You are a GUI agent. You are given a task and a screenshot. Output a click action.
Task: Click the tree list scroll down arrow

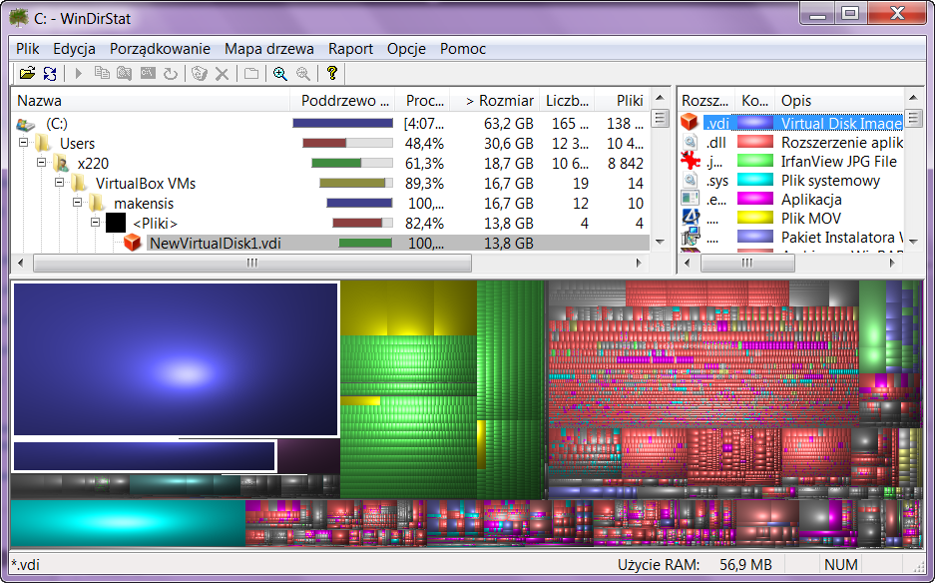(x=660, y=243)
